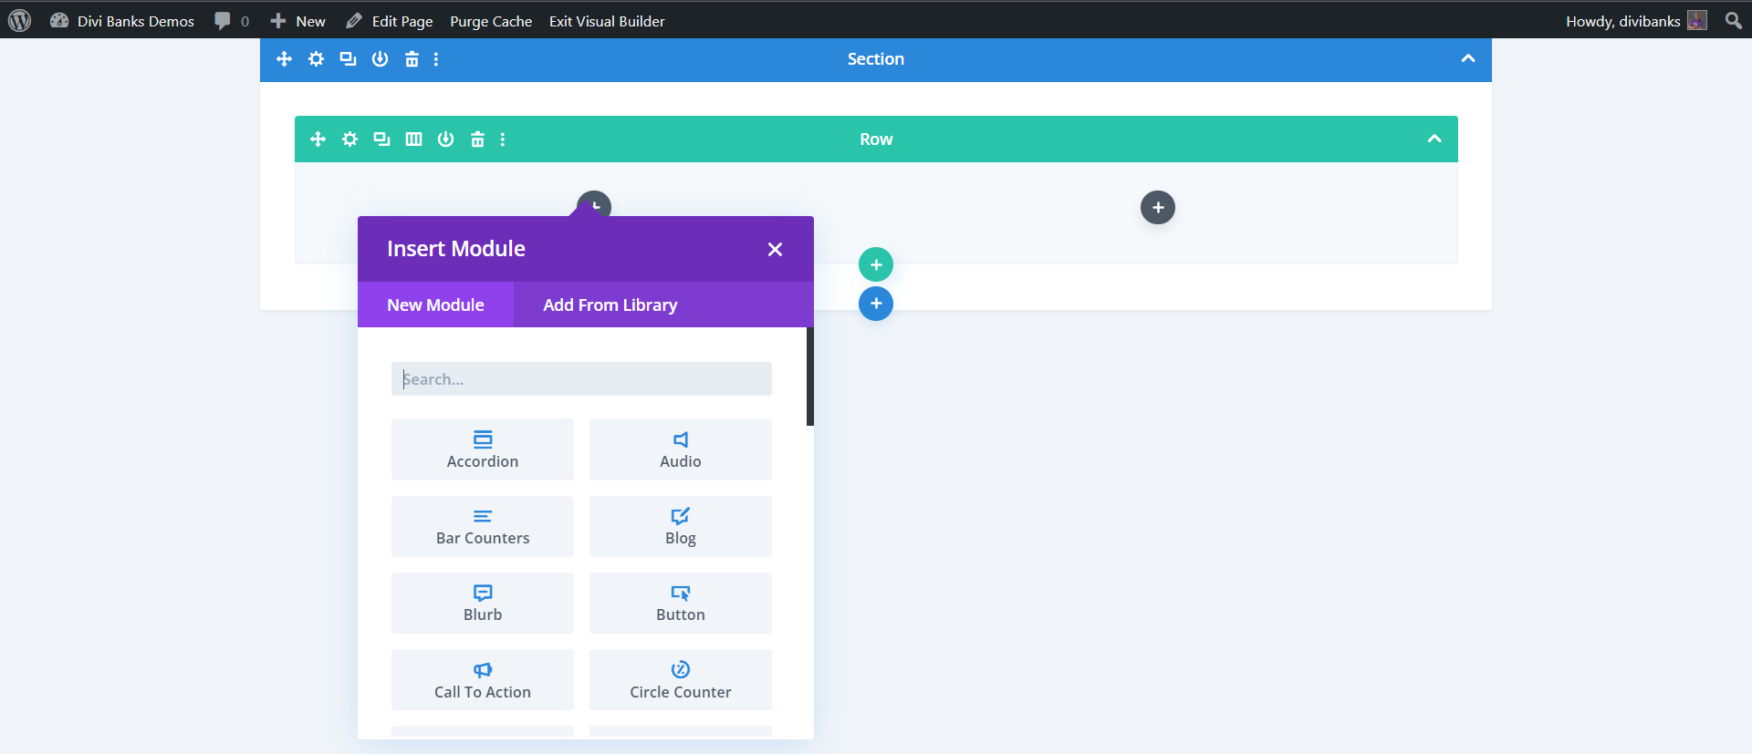Open the comments bubble in admin bar
This screenshot has width=1752, height=754.
232,21
